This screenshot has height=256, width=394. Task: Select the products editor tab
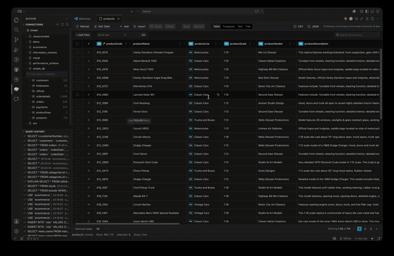[x=109, y=19]
